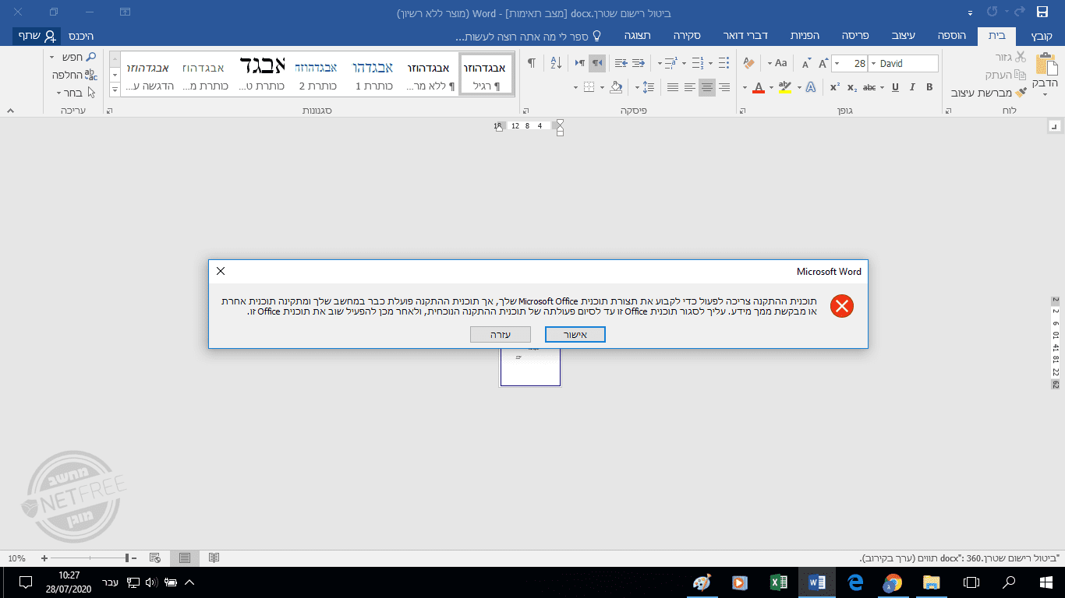Switch to Print Layout view icon

pyautogui.click(x=184, y=558)
